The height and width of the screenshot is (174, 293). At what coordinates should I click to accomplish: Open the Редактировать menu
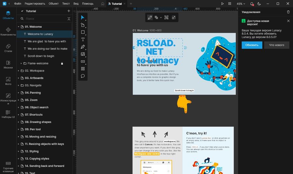click(x=35, y=4)
